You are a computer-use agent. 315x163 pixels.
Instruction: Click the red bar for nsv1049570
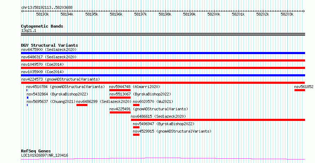[x=163, y=68]
